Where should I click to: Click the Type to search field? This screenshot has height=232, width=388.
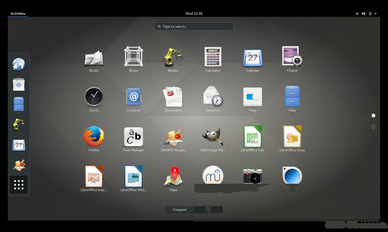click(194, 26)
